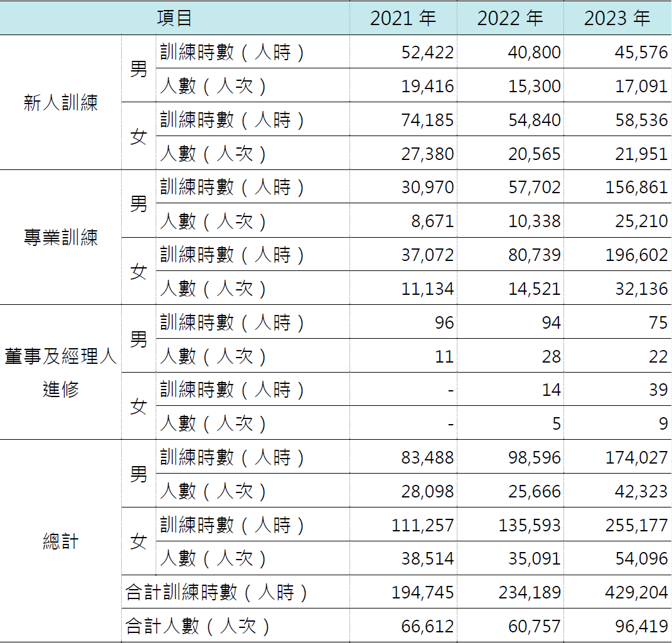The width and height of the screenshot is (672, 643).
Task: Select the value 75 in 2023 column
Action: pos(658,322)
